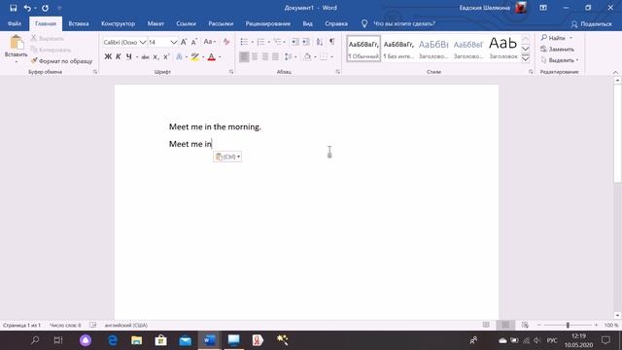The image size is (622, 350).
Task: Adjust the zoom slider
Action: coord(568,325)
